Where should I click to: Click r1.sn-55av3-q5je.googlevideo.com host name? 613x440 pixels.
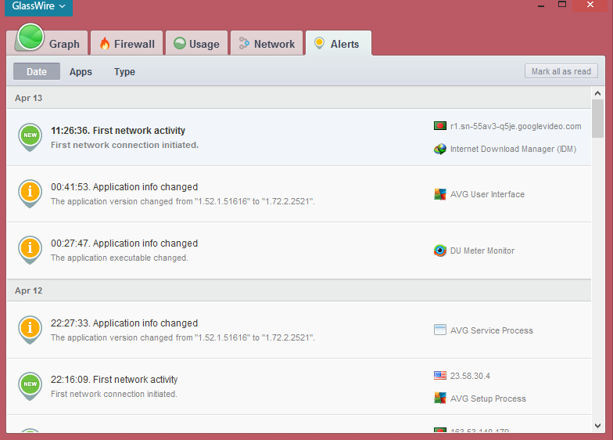point(516,127)
